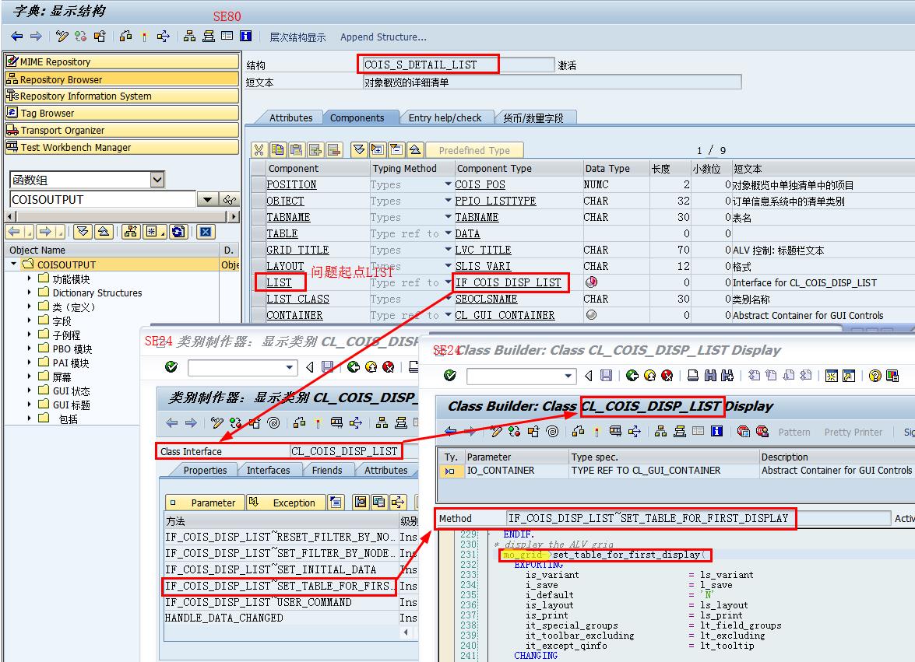
Task: Click the CL_GUI_CONTAINER component type
Action: click(x=505, y=315)
